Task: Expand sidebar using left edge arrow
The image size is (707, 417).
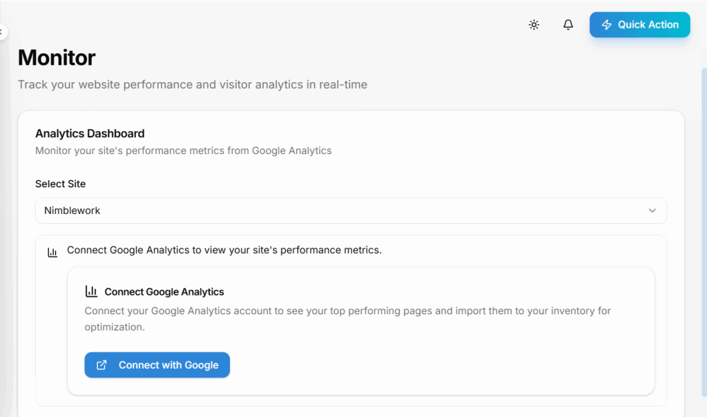Action: click(2, 32)
